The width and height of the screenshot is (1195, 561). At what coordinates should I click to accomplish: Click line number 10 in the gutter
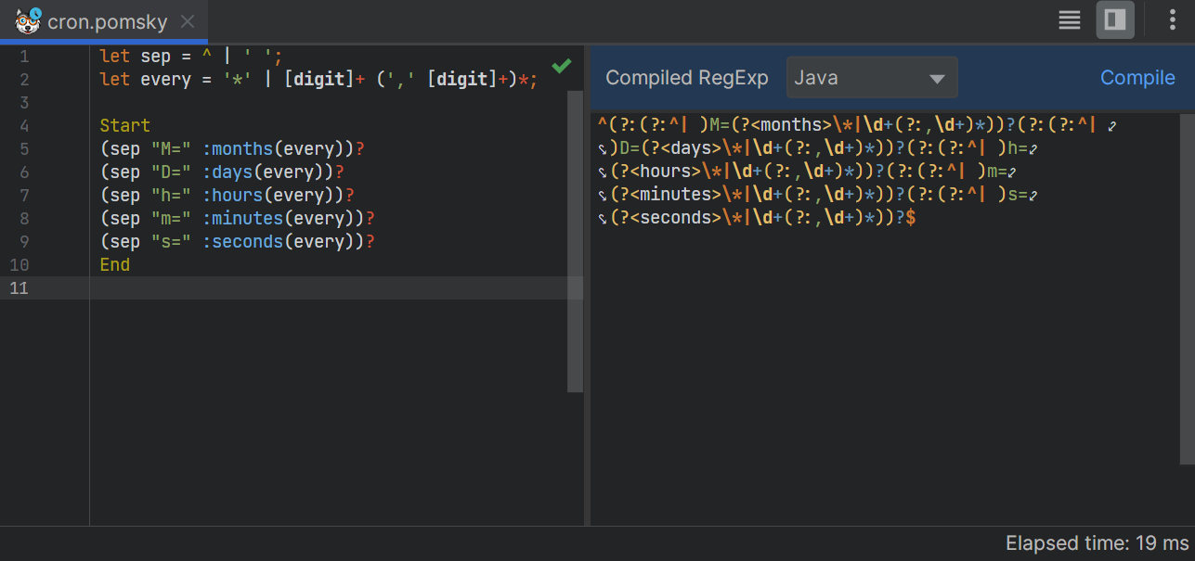pos(19,265)
